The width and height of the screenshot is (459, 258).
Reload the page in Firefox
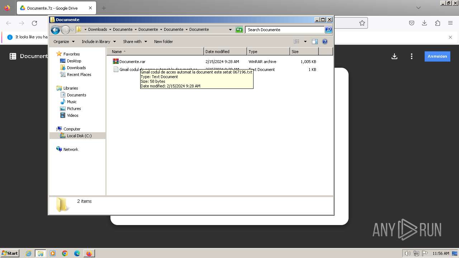click(x=34, y=23)
